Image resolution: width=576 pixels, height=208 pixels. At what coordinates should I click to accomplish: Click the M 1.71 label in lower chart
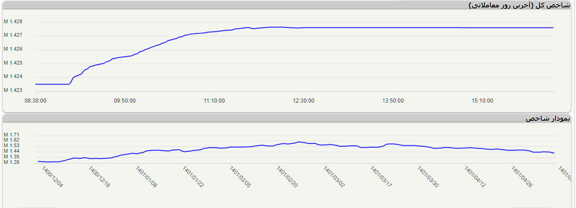[12, 135]
